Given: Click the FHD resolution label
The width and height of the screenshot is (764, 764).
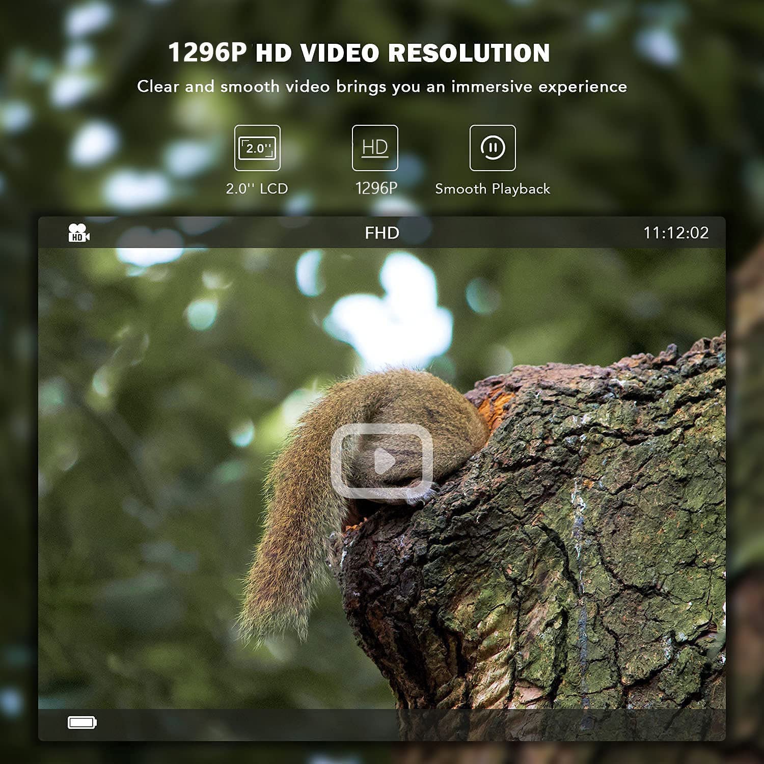Looking at the screenshot, I should [x=381, y=233].
